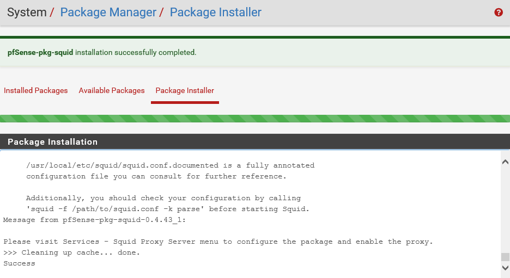The image size is (510, 278).
Task: Click the log scrollbar down arrow
Action: pos(505,268)
